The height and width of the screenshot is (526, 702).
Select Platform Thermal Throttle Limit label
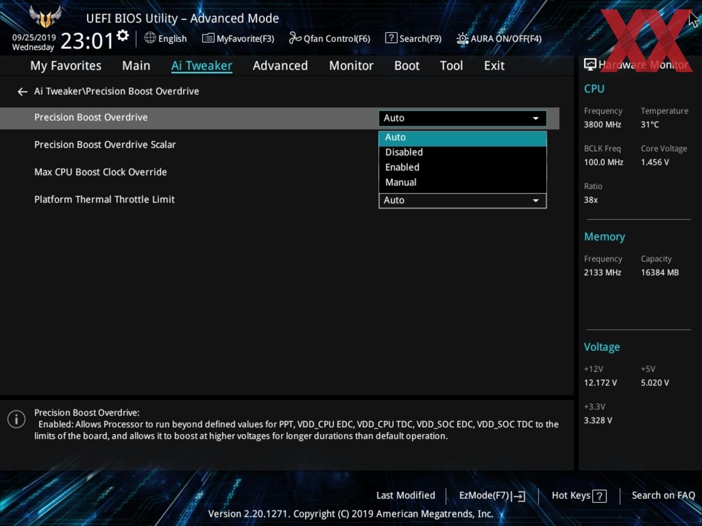point(104,200)
